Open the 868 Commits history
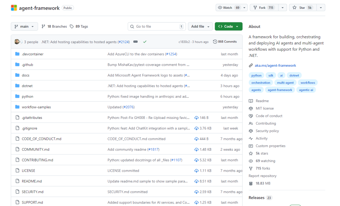 225,42
